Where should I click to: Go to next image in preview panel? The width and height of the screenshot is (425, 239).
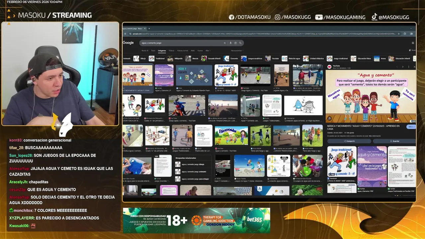pyautogui.click(x=403, y=67)
